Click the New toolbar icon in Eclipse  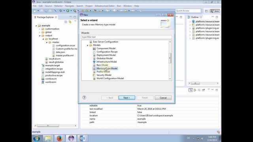(x=35, y=11)
